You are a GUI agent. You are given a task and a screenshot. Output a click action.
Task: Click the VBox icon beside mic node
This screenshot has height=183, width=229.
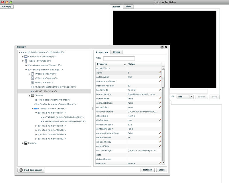(33, 82)
